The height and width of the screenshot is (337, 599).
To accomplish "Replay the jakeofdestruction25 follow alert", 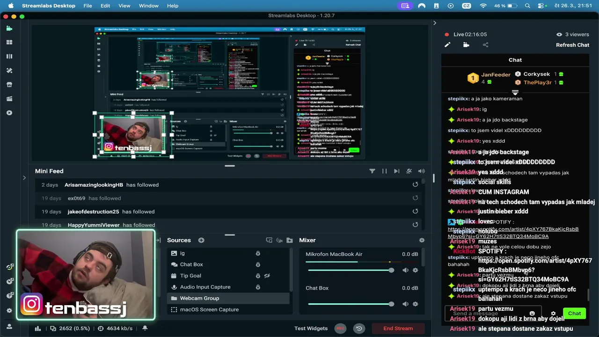I will [x=415, y=212].
